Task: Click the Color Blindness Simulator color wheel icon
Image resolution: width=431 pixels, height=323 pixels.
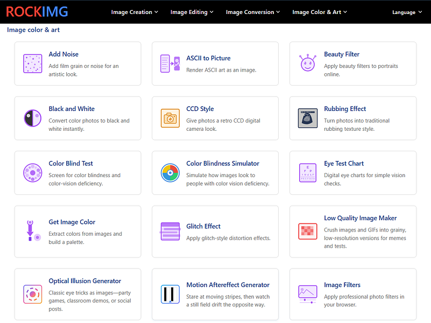Action: pos(170,173)
